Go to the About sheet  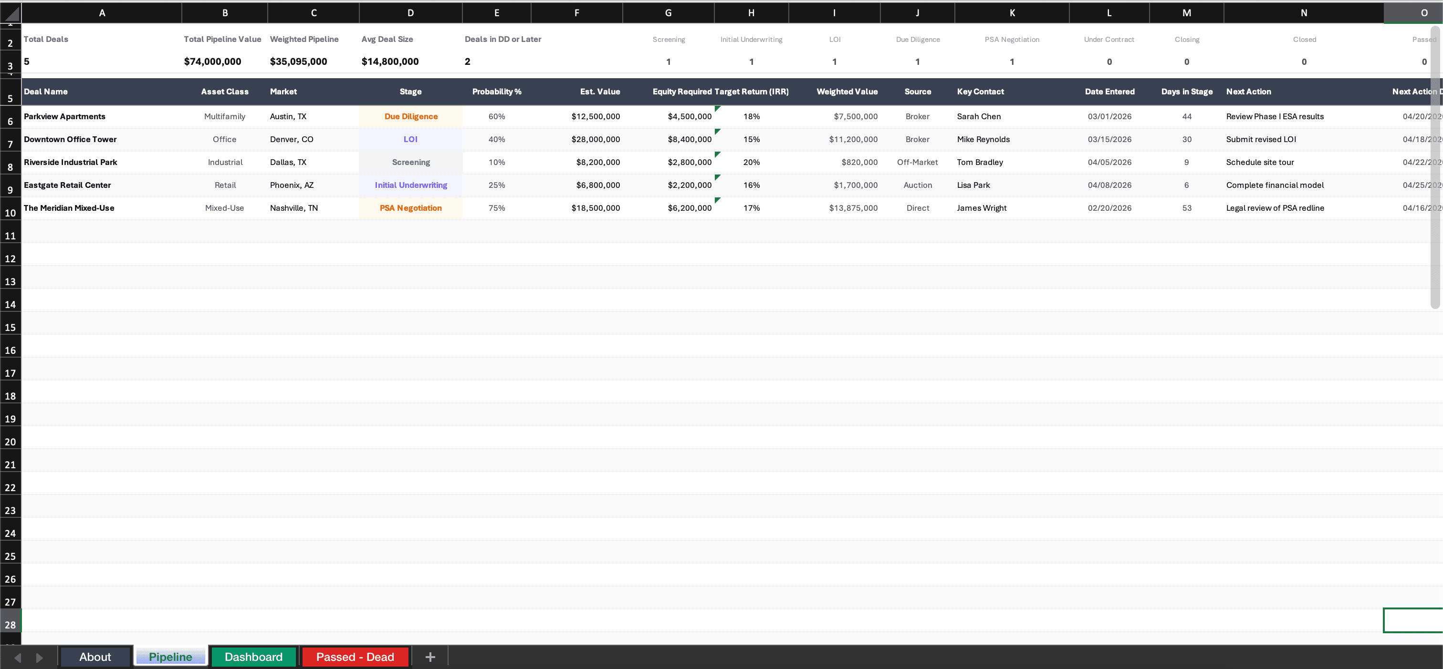click(94, 657)
